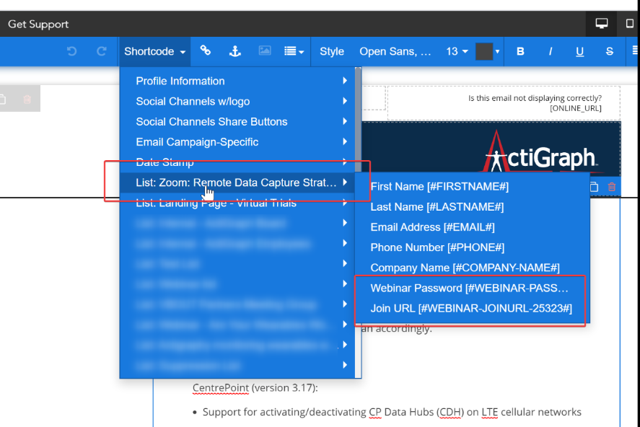640x427 pixels.
Task: Click red trash icon beside ActiGraph block
Action: pos(611,187)
